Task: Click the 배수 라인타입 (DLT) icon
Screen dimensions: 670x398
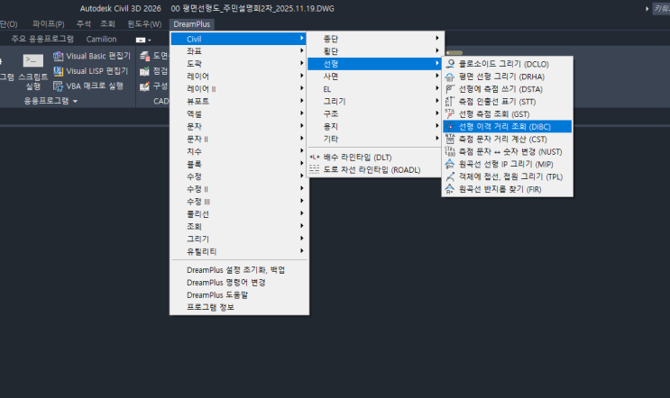Action: click(315, 157)
